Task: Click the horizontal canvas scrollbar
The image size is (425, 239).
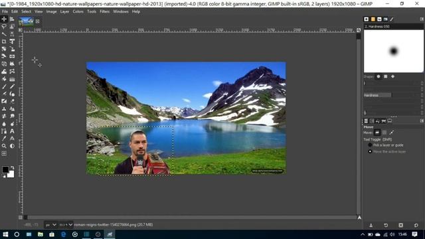Action: pos(190,217)
